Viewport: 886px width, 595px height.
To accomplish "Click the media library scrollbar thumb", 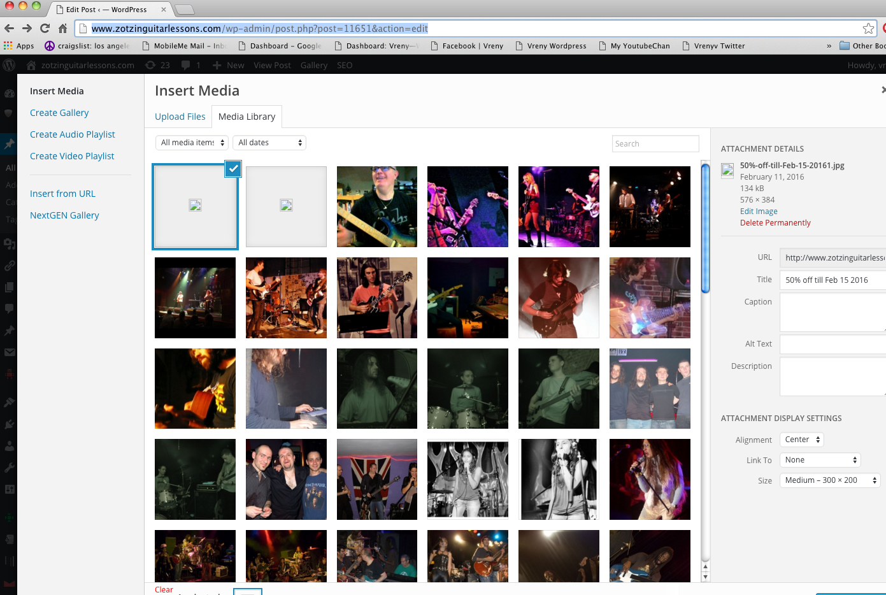I will coord(705,227).
